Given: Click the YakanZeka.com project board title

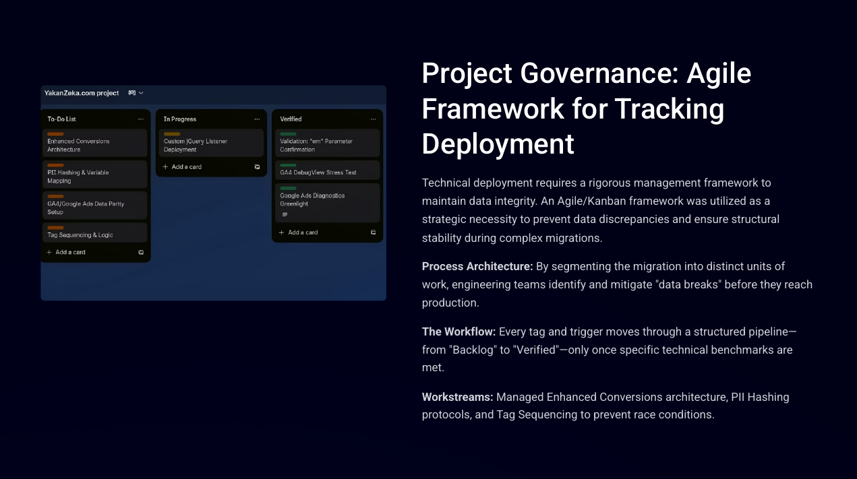Looking at the screenshot, I should pos(82,93).
